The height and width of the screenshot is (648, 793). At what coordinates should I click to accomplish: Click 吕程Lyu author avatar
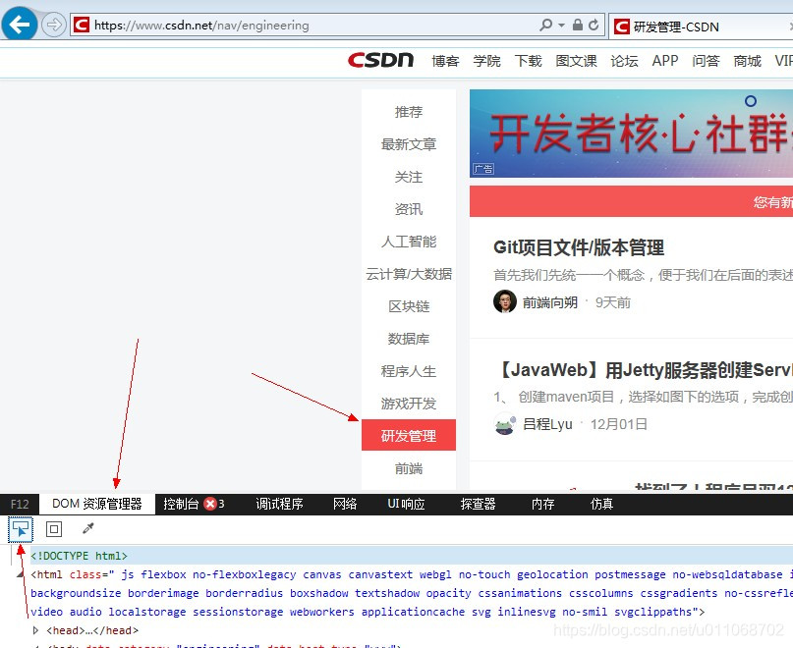pyautogui.click(x=505, y=423)
